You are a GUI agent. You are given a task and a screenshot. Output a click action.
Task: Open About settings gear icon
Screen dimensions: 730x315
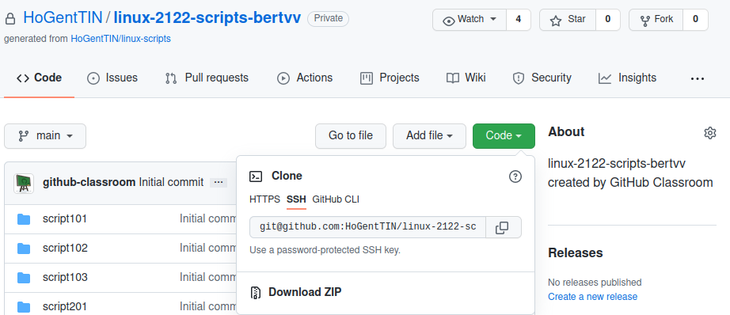709,133
